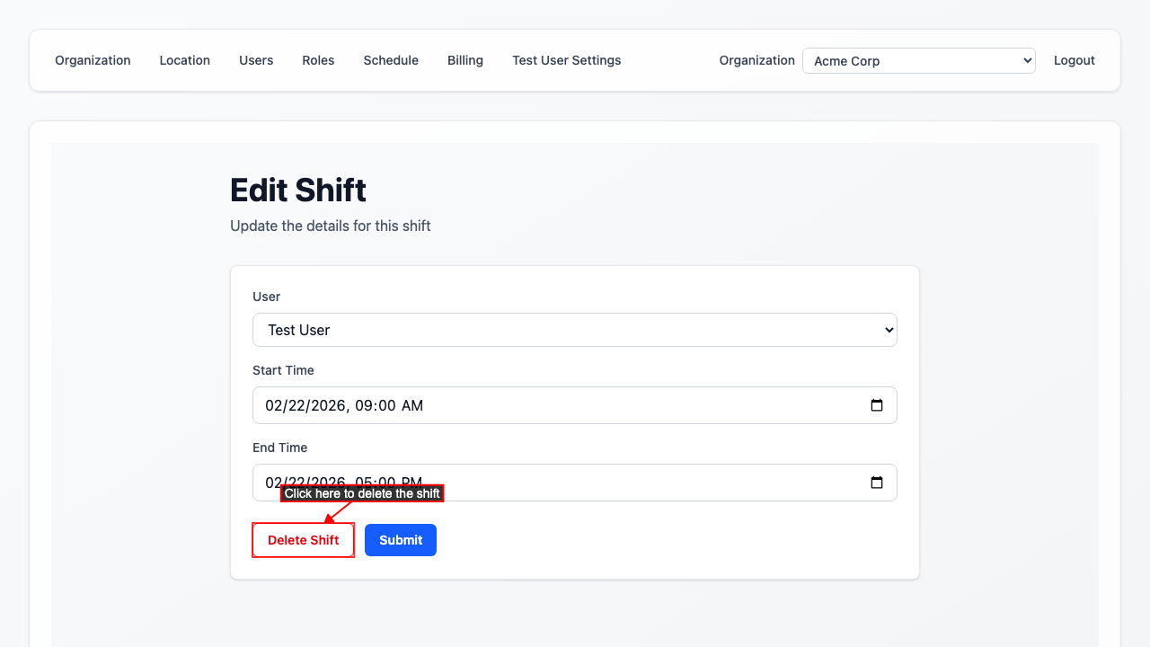
Task: Open the User dropdown showing Test User
Action: [x=574, y=330]
